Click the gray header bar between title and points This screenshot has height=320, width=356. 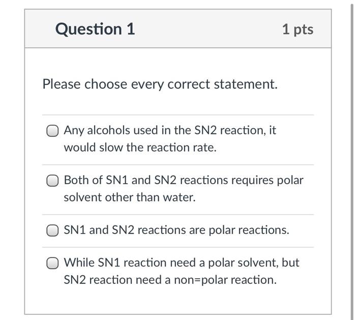[209, 29]
